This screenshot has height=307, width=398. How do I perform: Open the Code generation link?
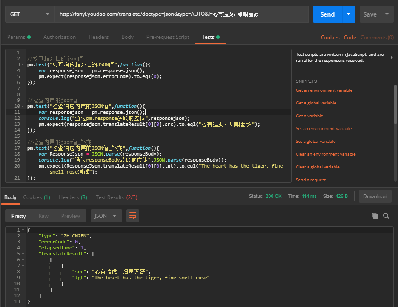(x=350, y=37)
